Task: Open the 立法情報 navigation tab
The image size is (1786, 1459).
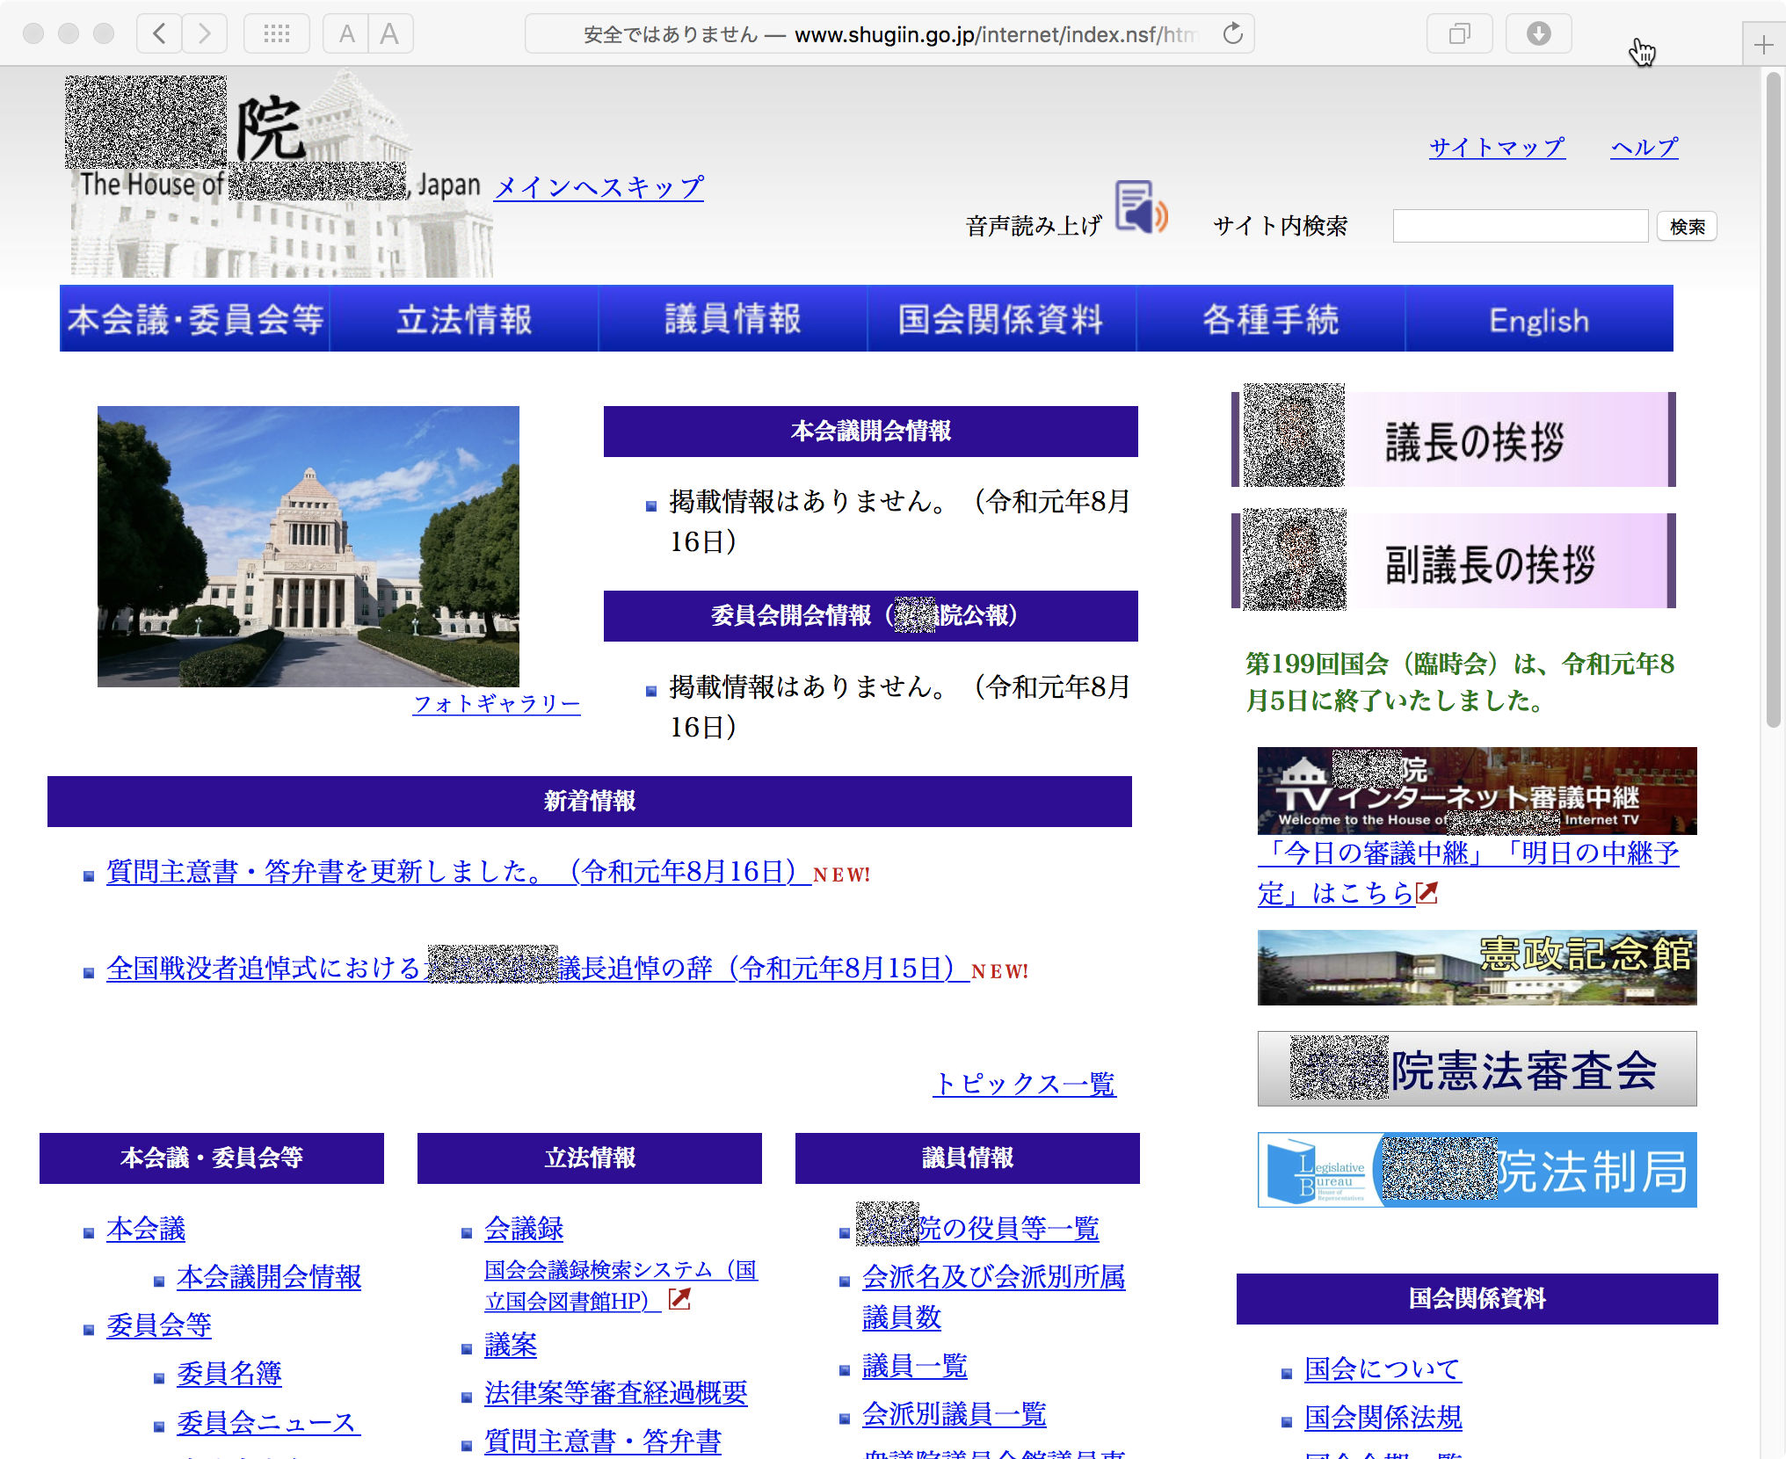Action: point(464,319)
